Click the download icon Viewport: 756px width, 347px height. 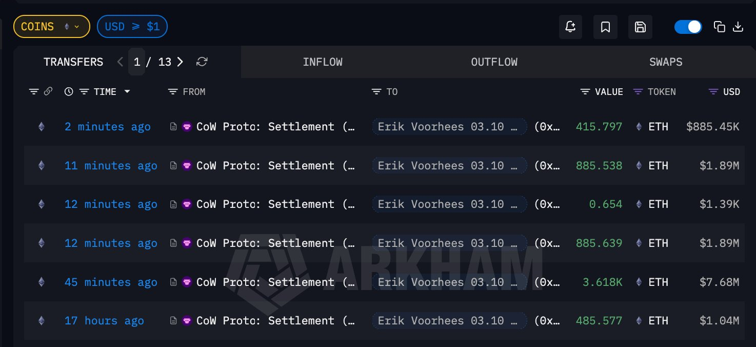click(x=738, y=27)
